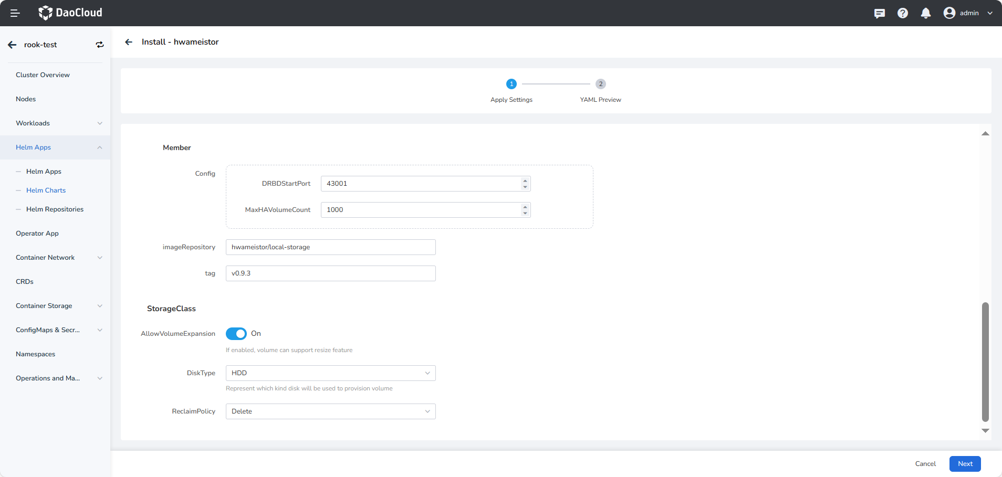Click the notifications bell icon
The height and width of the screenshot is (477, 1002).
[925, 13]
